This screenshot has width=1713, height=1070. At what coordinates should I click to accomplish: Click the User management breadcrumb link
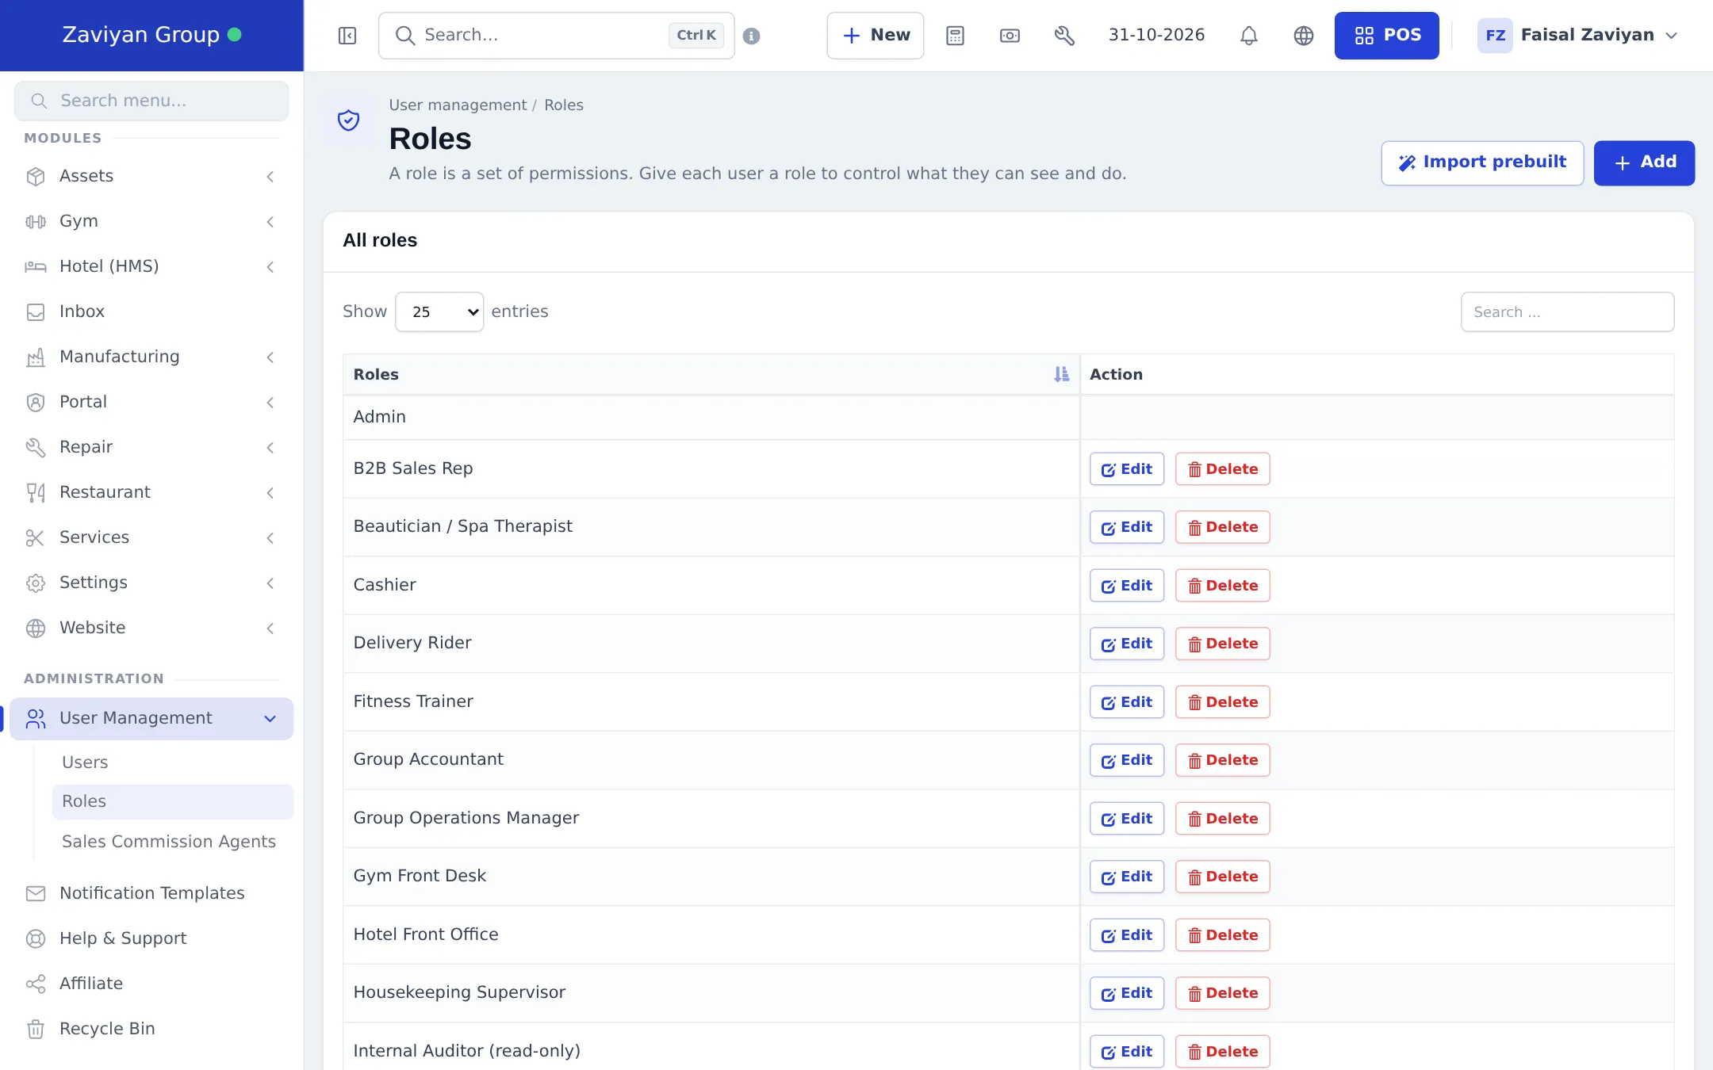(458, 105)
